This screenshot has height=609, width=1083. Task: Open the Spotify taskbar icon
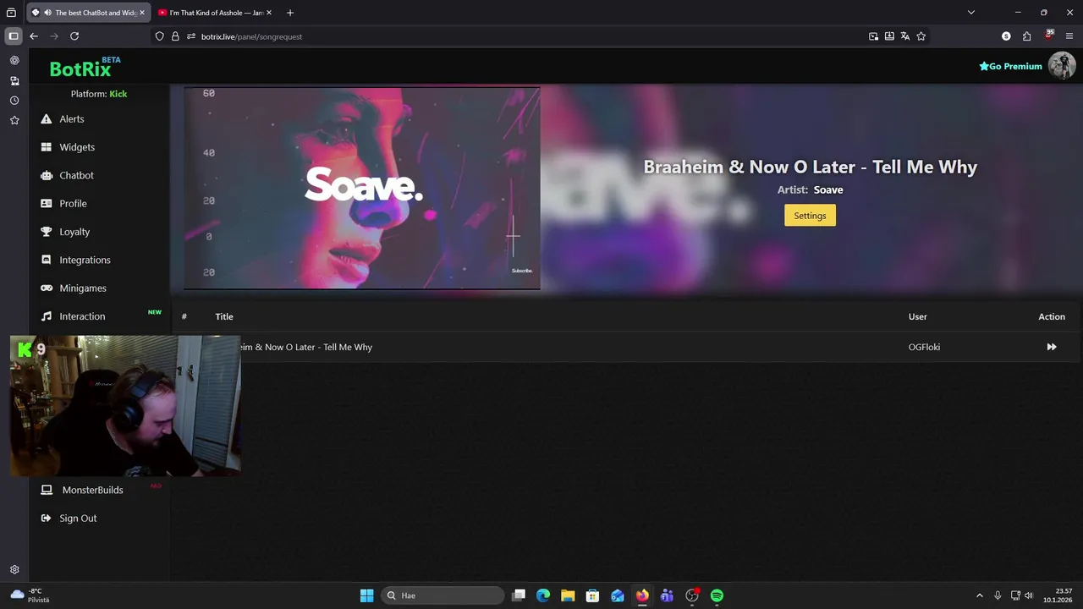click(x=717, y=595)
